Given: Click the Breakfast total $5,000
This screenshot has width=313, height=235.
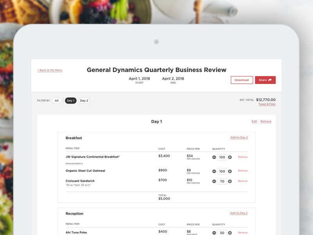Looking at the screenshot, I should pos(164,199).
